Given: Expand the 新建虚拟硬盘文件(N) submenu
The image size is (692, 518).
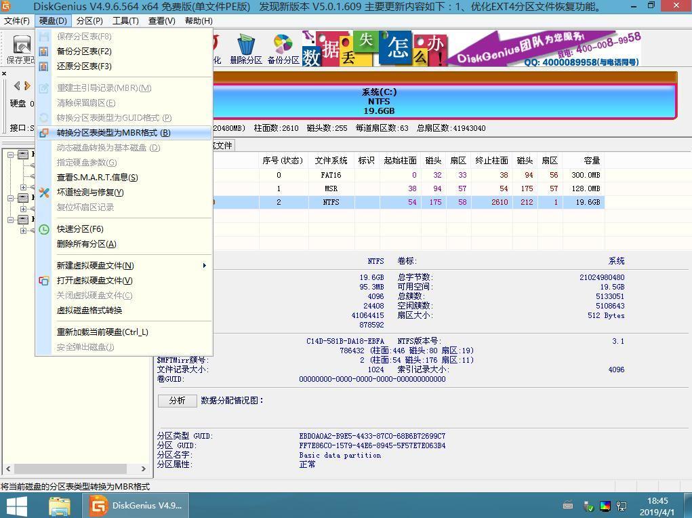Looking at the screenshot, I should click(x=124, y=266).
